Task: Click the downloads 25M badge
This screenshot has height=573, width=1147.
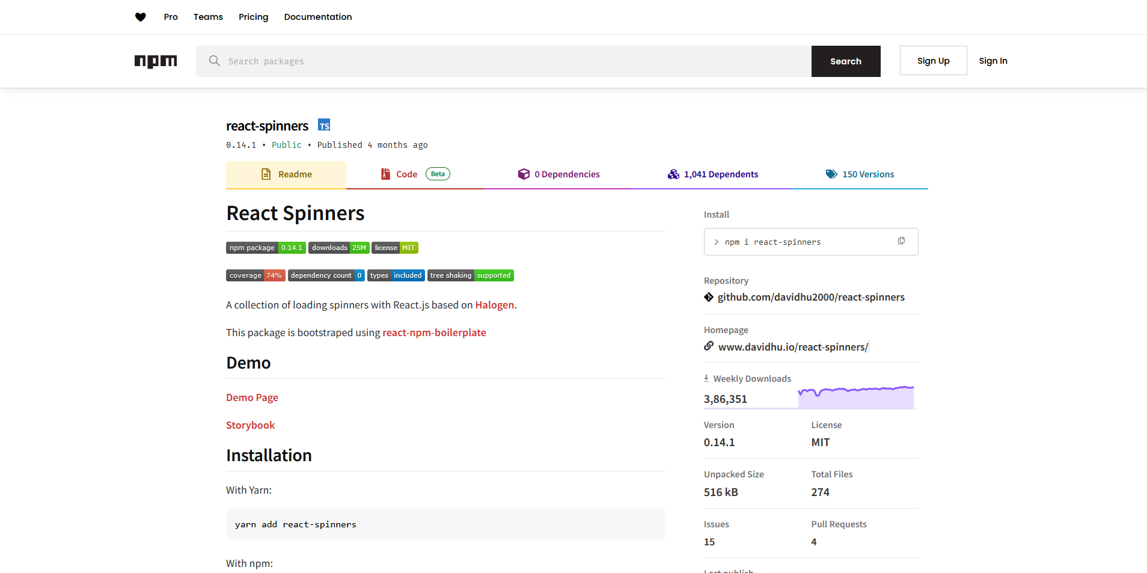Action: pyautogui.click(x=339, y=248)
